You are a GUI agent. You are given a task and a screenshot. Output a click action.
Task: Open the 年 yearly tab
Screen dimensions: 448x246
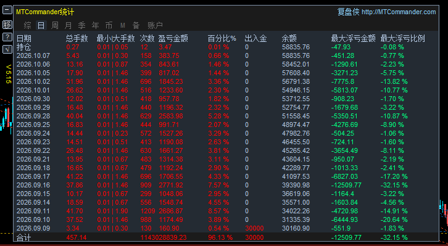point(95,25)
